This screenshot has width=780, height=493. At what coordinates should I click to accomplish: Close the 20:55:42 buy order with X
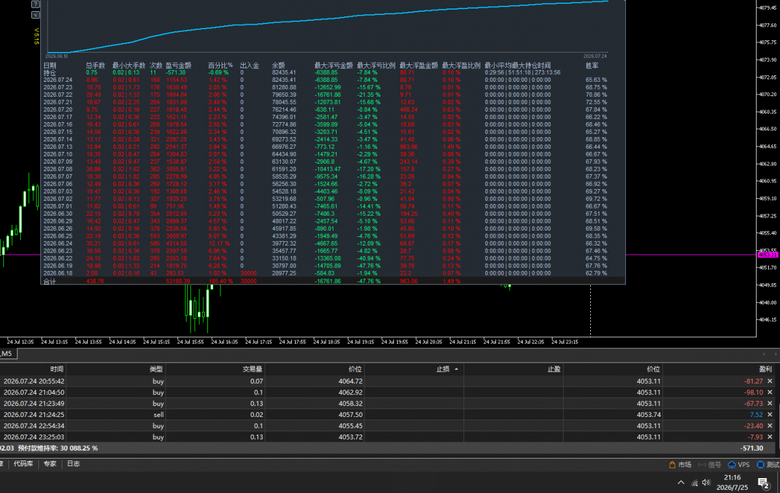pos(770,381)
